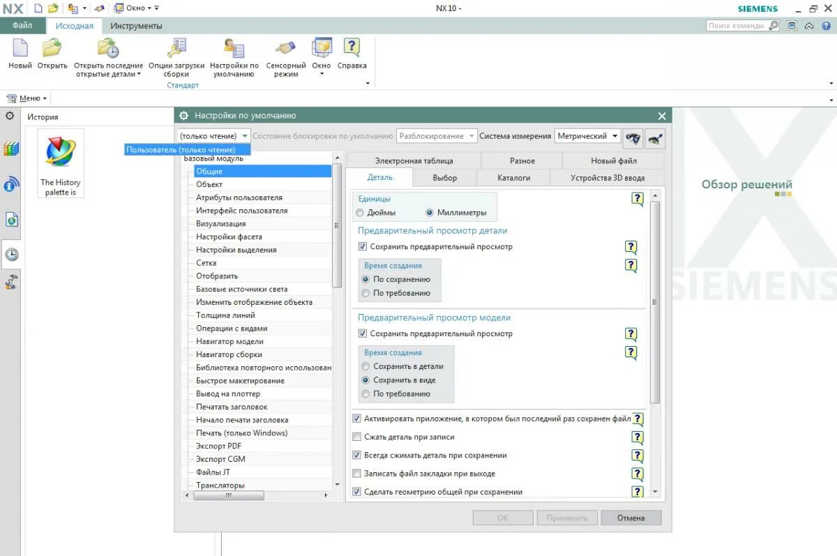
Task: Click the History palette thumbnail
Action: coord(61,163)
